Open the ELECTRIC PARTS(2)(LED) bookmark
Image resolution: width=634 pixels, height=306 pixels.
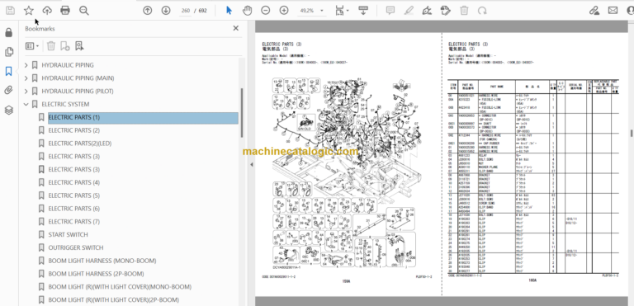tap(80, 144)
